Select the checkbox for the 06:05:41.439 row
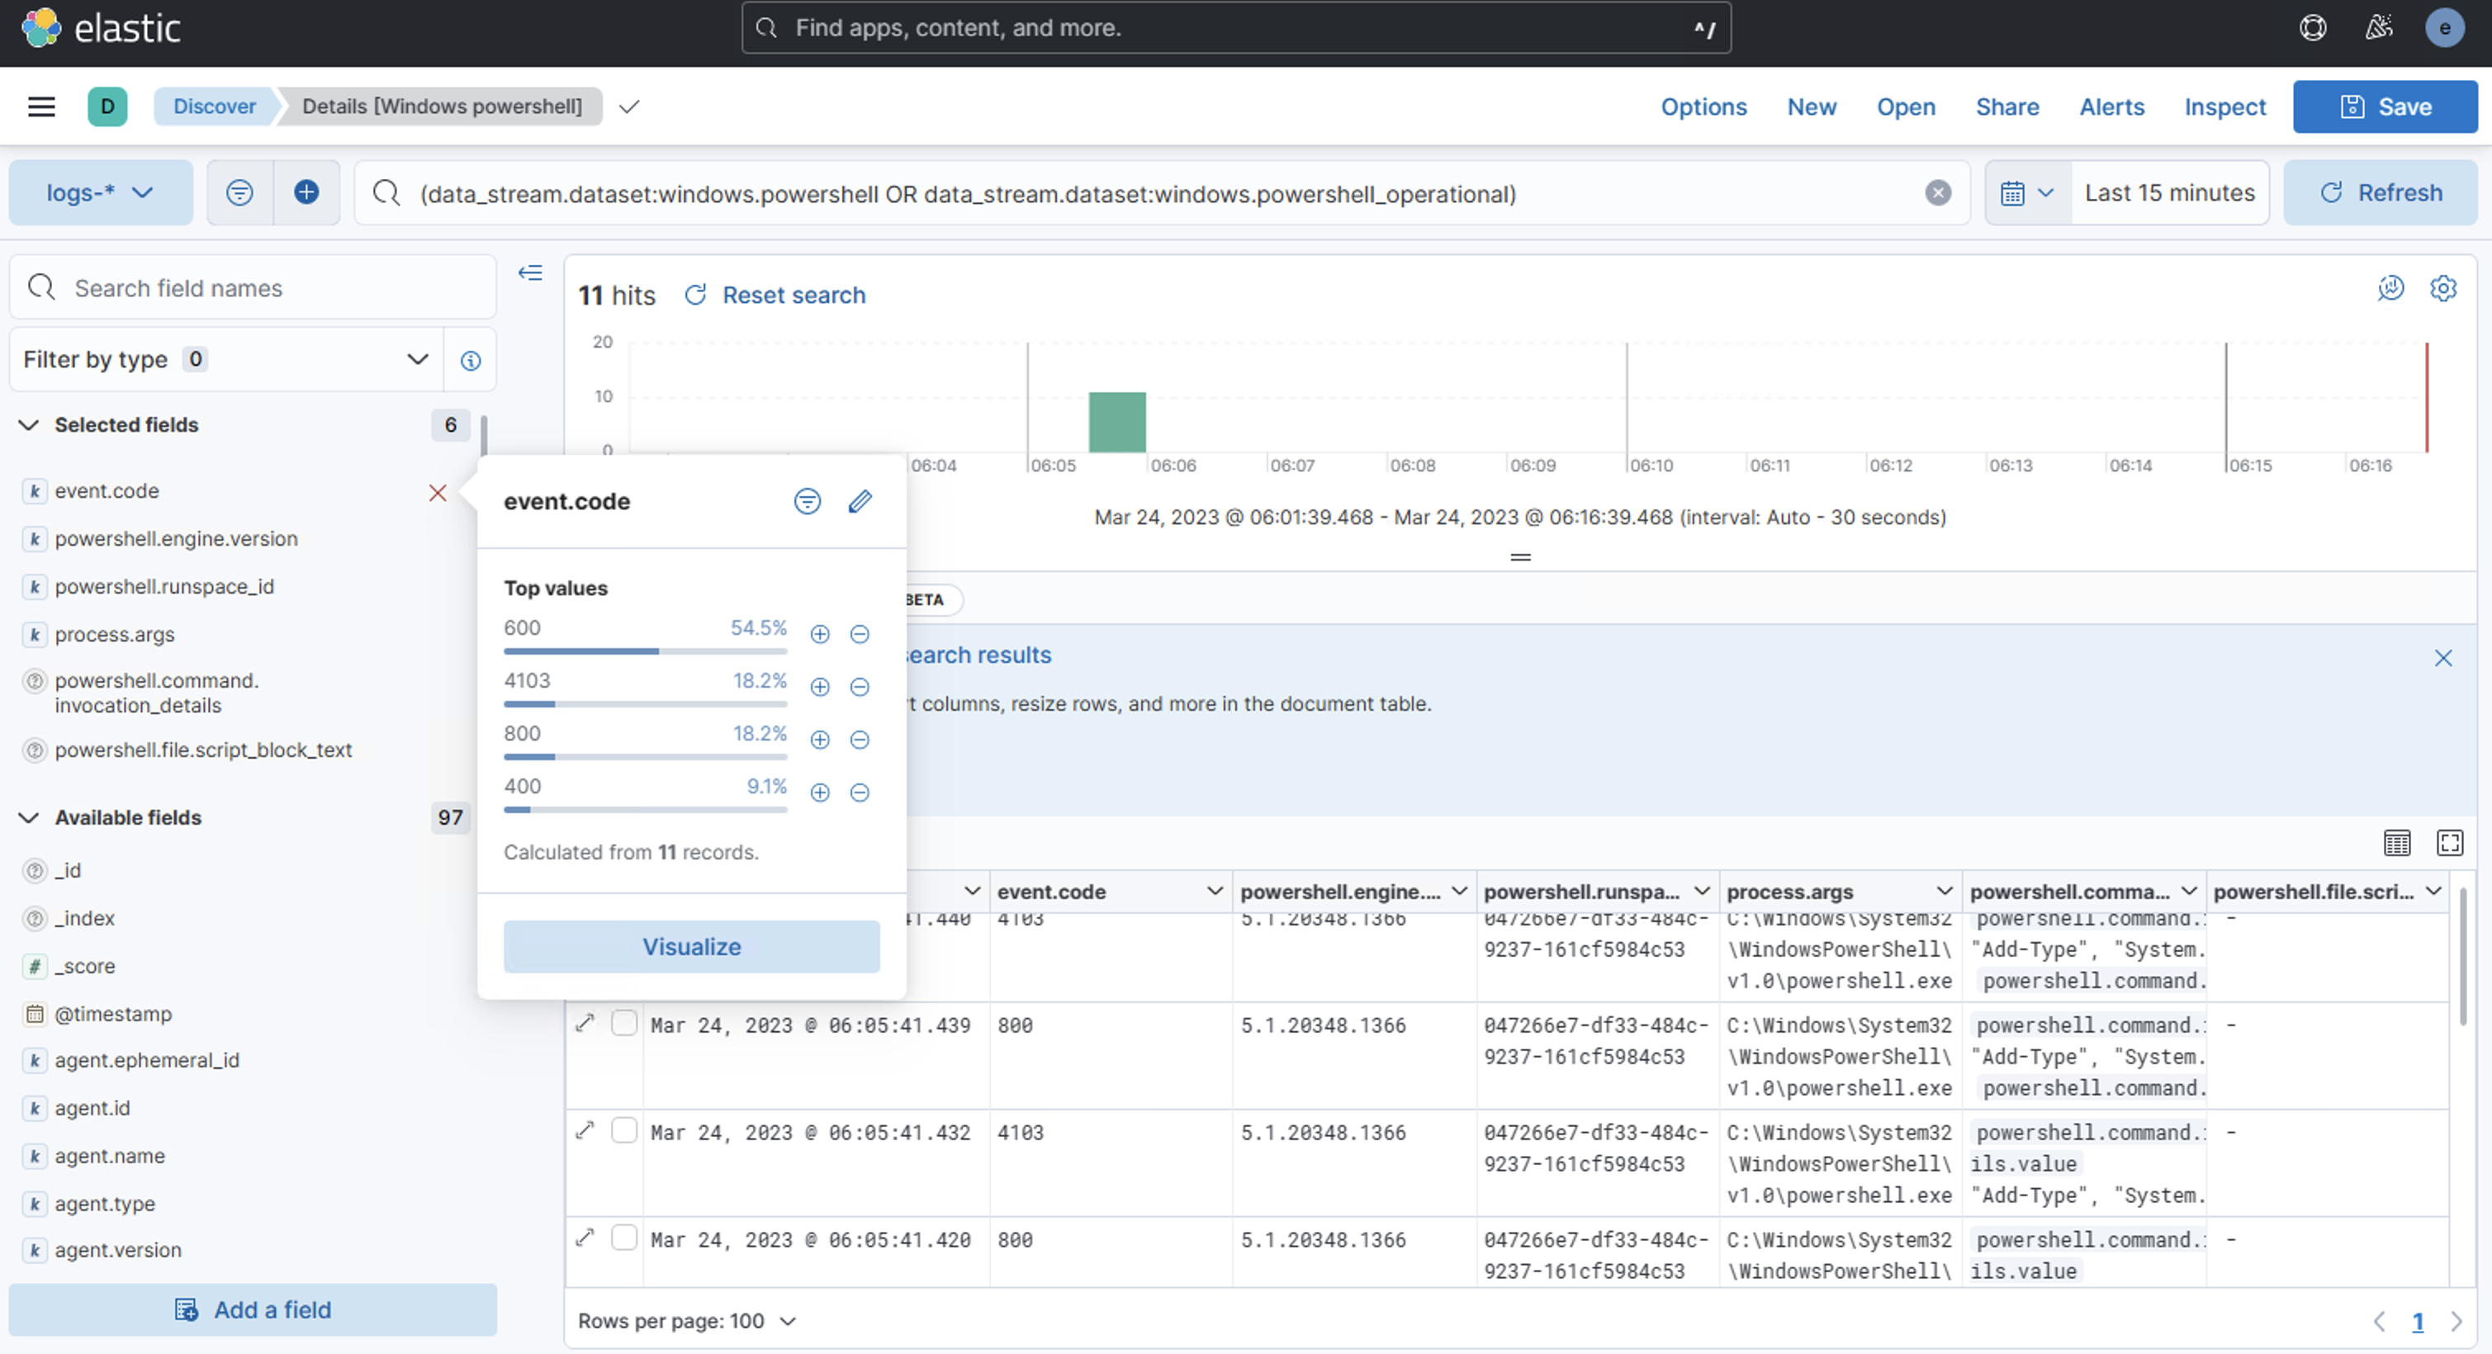The height and width of the screenshot is (1354, 2492). (624, 1023)
